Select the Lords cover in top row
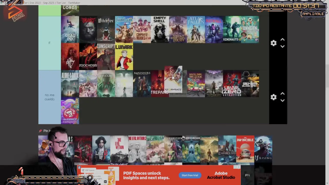The height and width of the screenshot is (185, 329). point(70,11)
